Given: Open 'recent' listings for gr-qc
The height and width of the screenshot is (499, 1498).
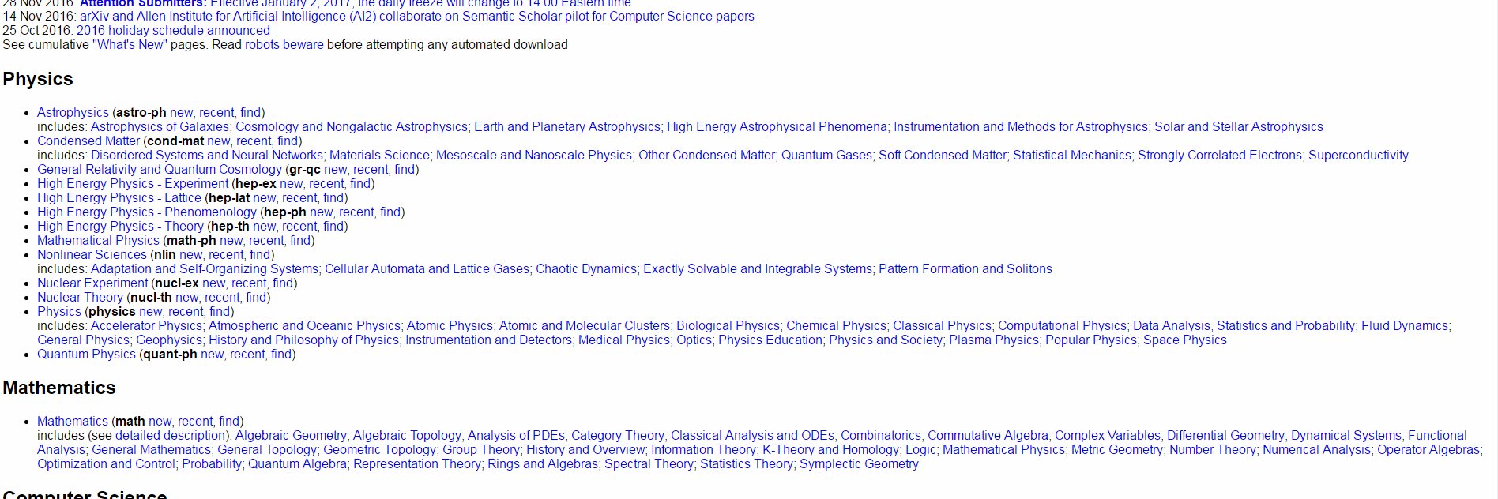Looking at the screenshot, I should 370,170.
